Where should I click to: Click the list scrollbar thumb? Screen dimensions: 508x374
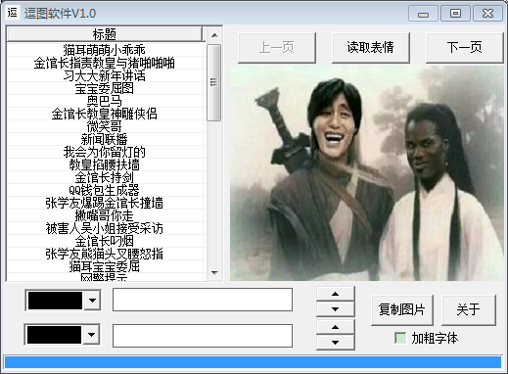coord(214,82)
